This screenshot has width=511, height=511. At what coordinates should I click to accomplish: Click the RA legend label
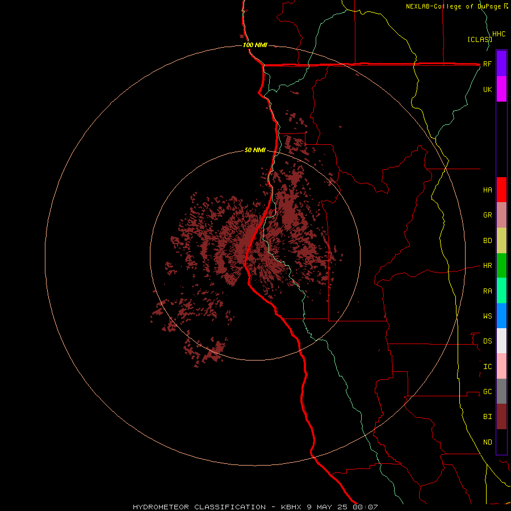[488, 291]
